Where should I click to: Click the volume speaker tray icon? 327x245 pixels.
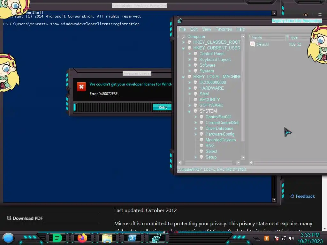point(291,238)
